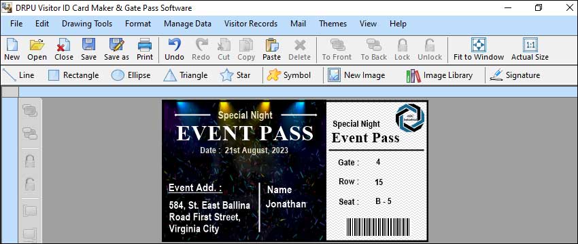Screen dimensions: 578x244
Task: Select the Virginia City address line on card
Action: pos(194,229)
